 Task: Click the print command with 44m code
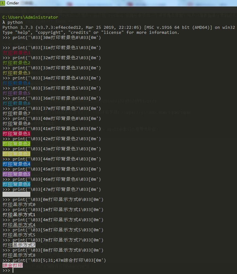pyautogui.click(x=52, y=159)
